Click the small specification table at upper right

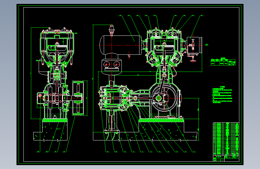click(223, 62)
